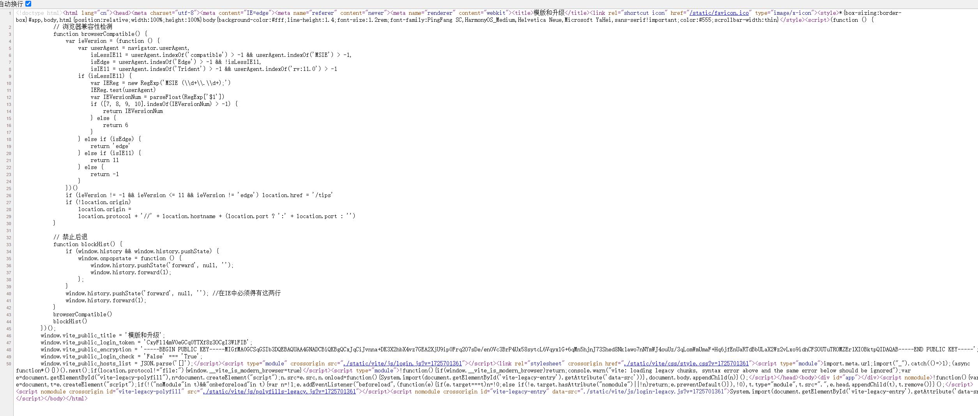Click the 自动换行 label text
This screenshot has width=978, height=416.
tap(12, 4)
